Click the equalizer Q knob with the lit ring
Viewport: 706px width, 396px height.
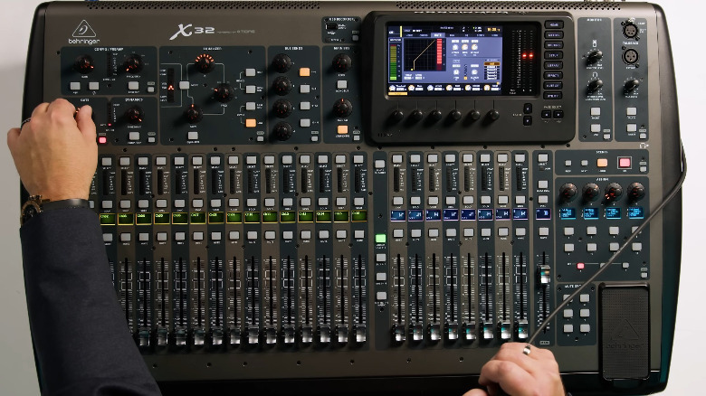[x=205, y=63]
